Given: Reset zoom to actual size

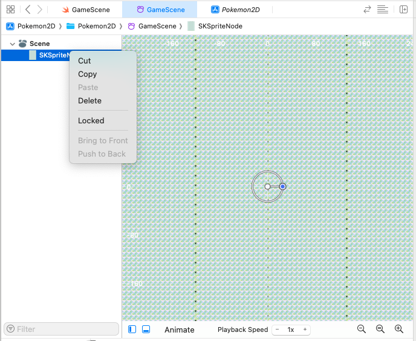Looking at the screenshot, I should point(380,329).
